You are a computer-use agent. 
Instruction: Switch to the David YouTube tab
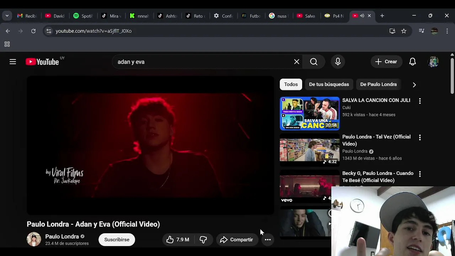tap(55, 16)
